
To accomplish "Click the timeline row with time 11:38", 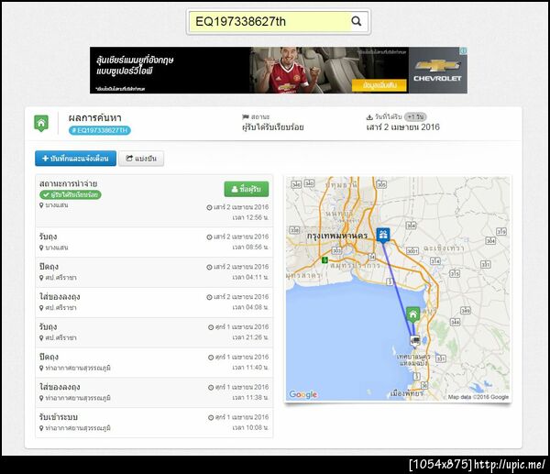I will click(154, 393).
